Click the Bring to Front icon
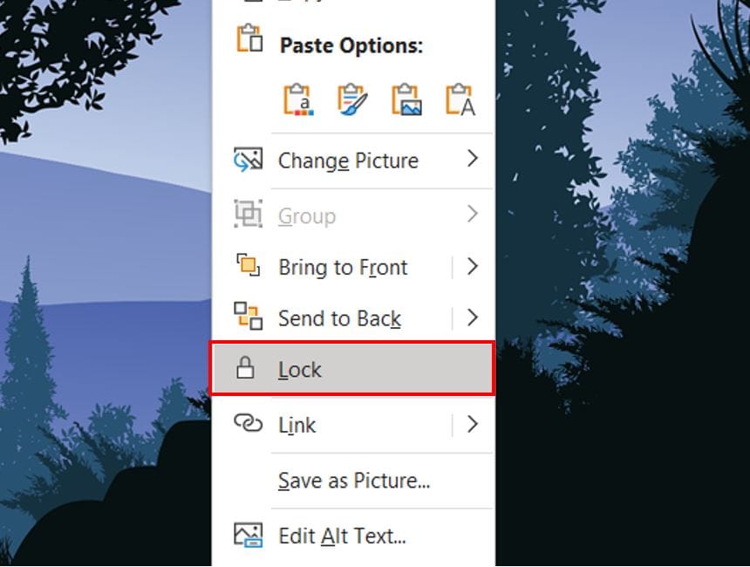 tap(248, 266)
